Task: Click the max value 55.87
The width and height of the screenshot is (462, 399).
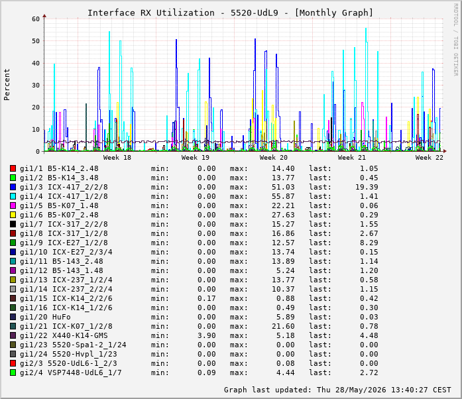Action: 283,196
